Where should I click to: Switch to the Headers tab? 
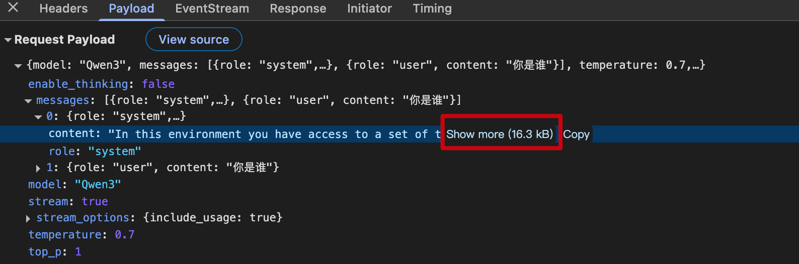pyautogui.click(x=63, y=9)
